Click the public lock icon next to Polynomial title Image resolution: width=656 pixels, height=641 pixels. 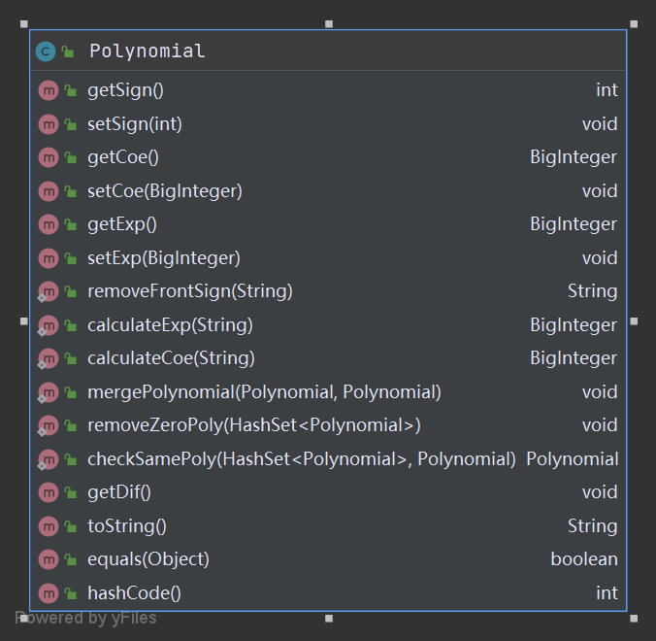coord(68,51)
